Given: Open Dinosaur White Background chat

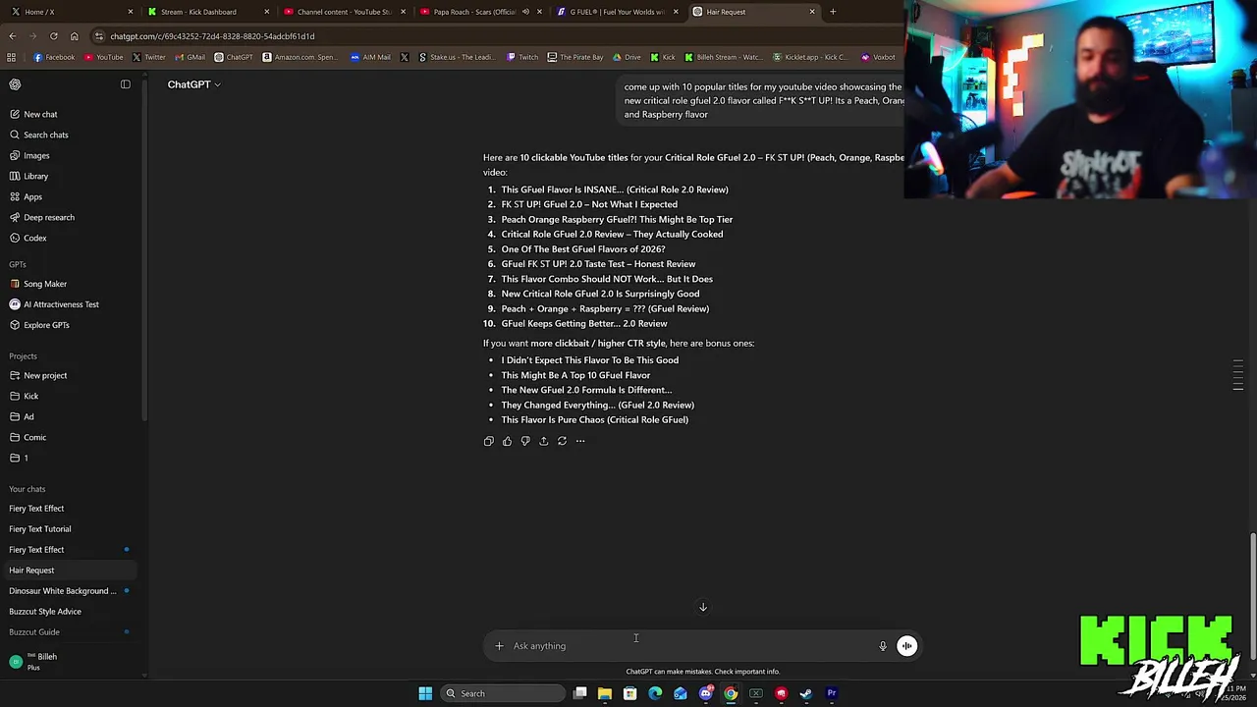Looking at the screenshot, I should coord(69,591).
